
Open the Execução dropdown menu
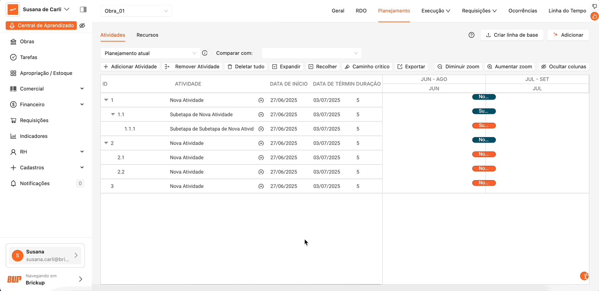point(436,11)
